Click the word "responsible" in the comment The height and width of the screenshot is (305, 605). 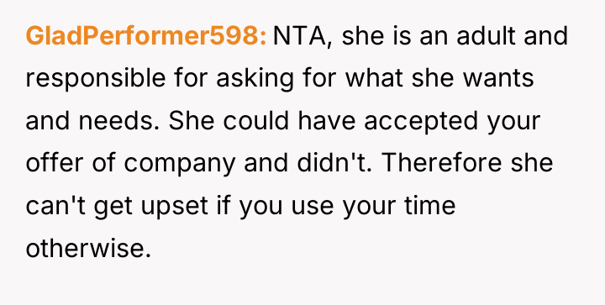point(96,79)
